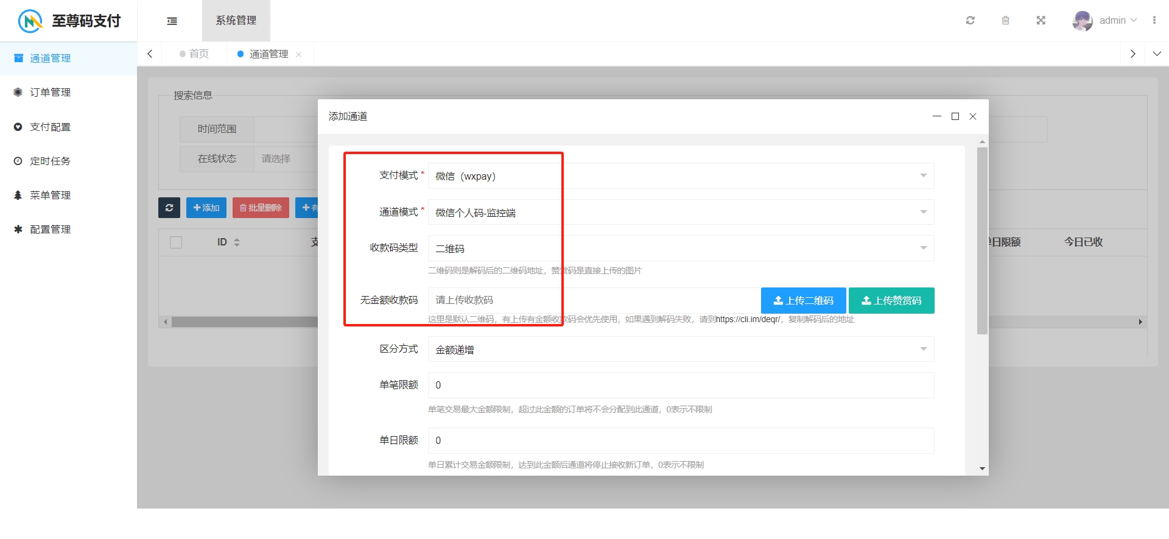This screenshot has width=1169, height=539.
Task: Click the refresh icon in top bar
Action: pyautogui.click(x=971, y=21)
